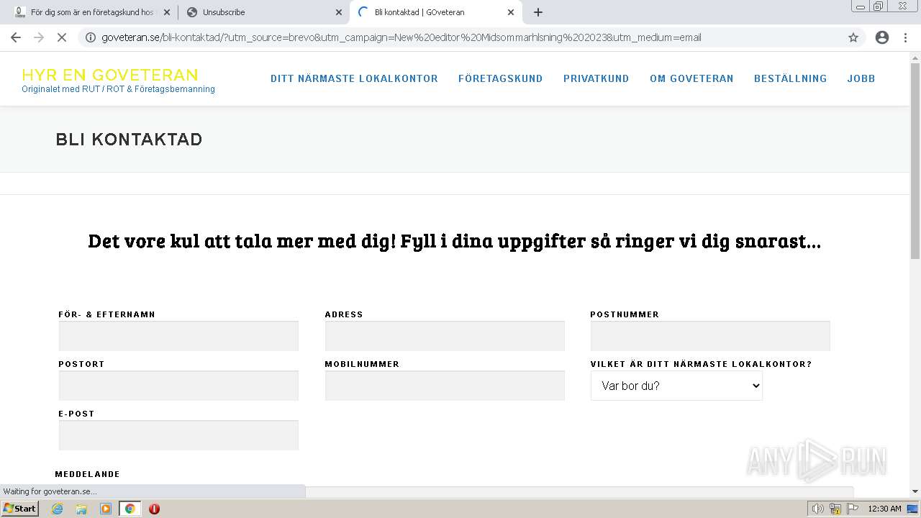The width and height of the screenshot is (921, 518).
Task: Click the forward navigation arrow
Action: tap(39, 37)
